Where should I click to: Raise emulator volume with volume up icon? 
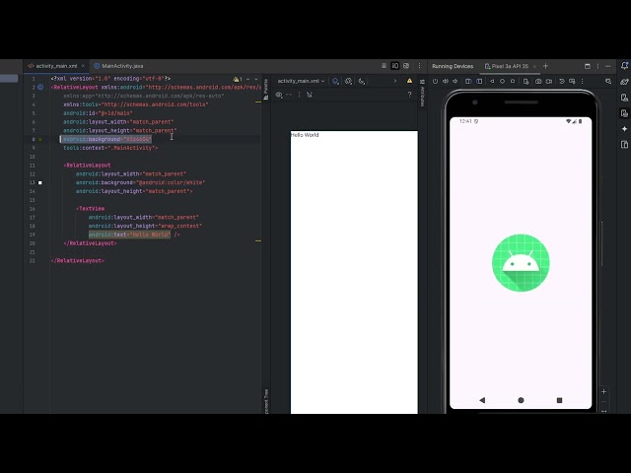tap(446, 81)
